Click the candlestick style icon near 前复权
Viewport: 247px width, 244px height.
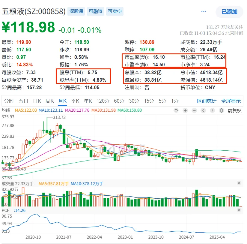[222, 111]
